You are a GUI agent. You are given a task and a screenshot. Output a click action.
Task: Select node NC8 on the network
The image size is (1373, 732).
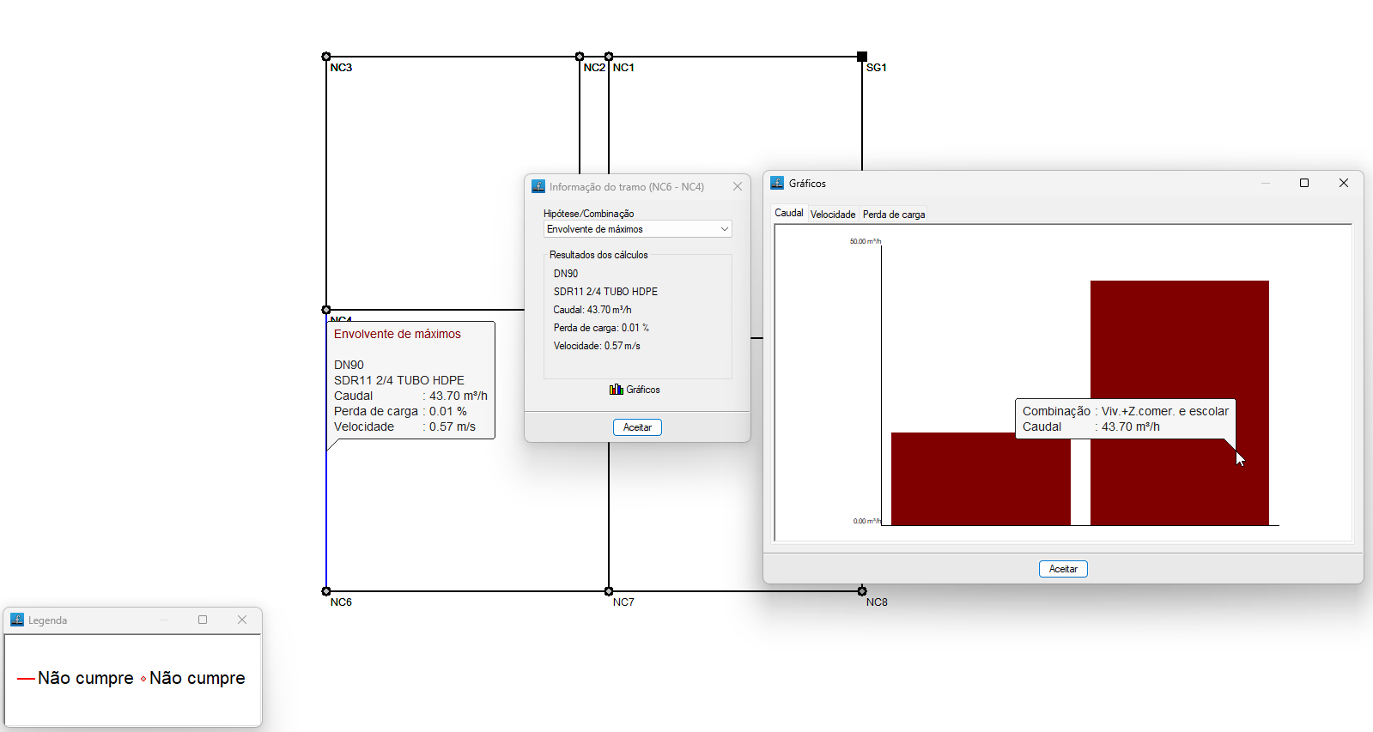[x=862, y=591]
